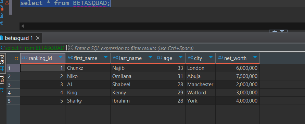Select the last_name cell 'Najib'
The width and height of the screenshot is (305, 124).
click(x=133, y=68)
